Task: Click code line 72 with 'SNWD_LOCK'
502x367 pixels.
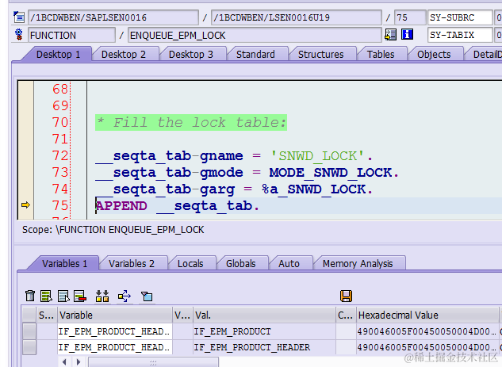Action: 234,156
